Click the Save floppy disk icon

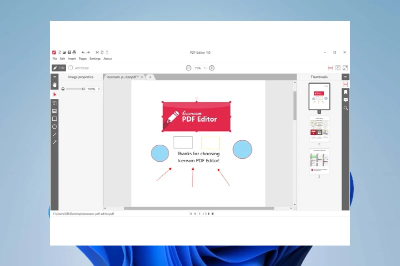coord(69,52)
